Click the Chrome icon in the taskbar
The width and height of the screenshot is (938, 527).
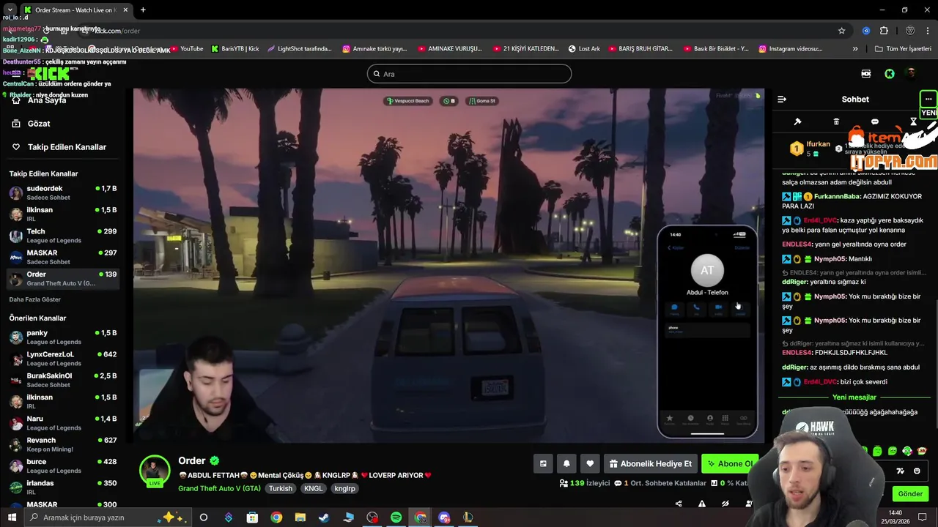(x=276, y=517)
